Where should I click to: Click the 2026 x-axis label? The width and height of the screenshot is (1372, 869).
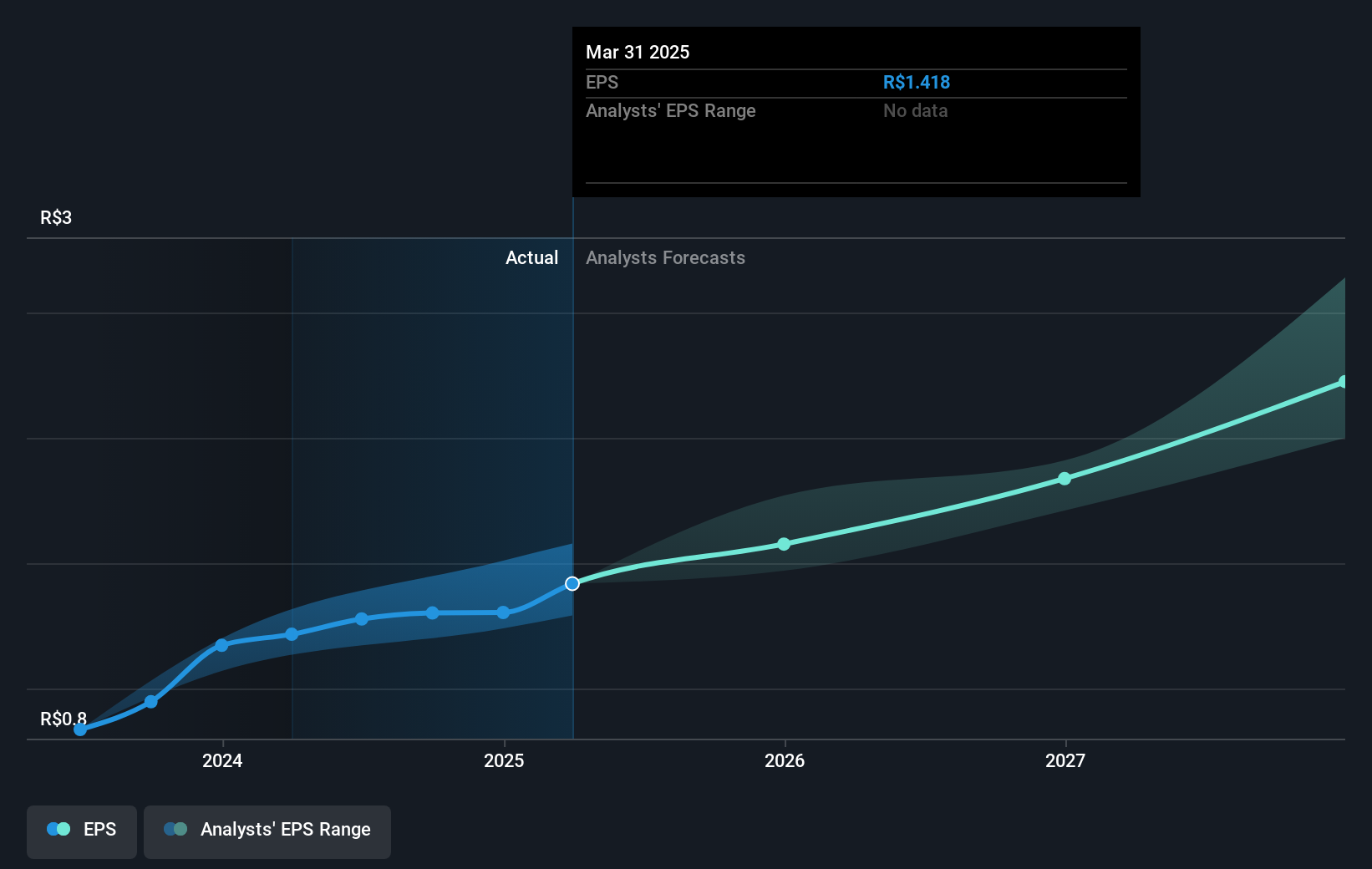[x=785, y=760]
